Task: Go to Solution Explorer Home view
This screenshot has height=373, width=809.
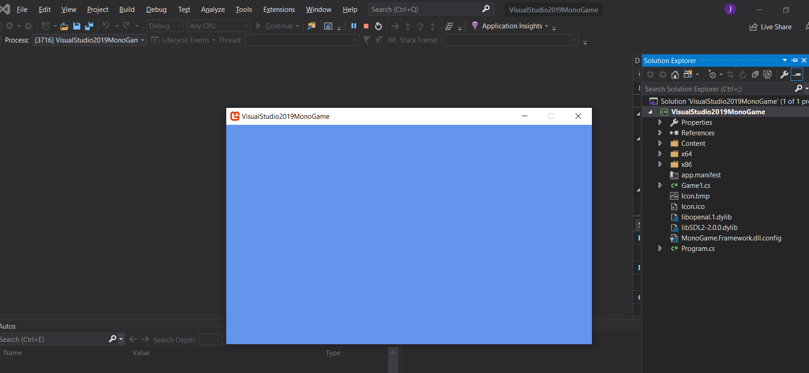Action: 675,75
